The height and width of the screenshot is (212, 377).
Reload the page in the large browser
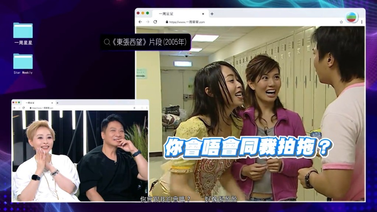[x=155, y=22]
